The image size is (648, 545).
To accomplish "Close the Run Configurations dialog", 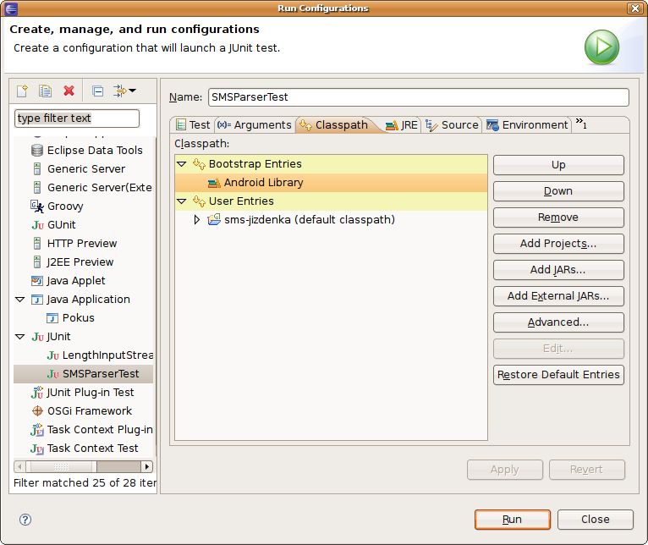I will click(x=595, y=520).
